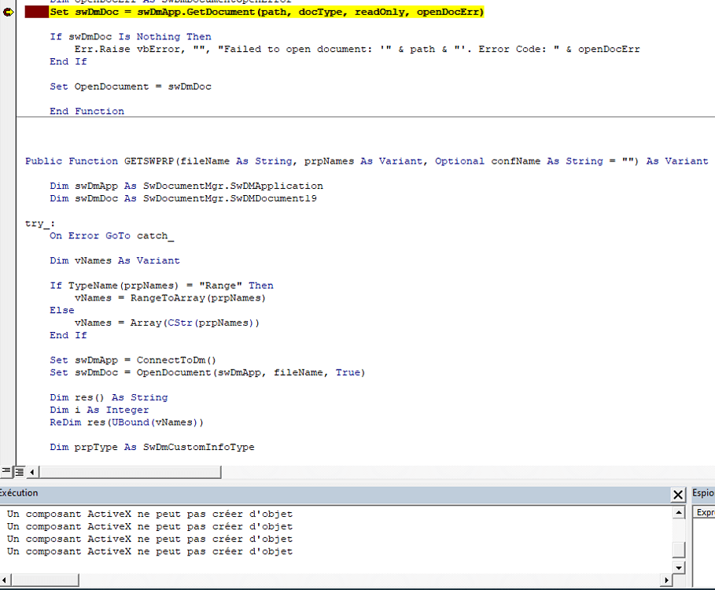This screenshot has width=715, height=590.
Task: Click the yellow execution arrow in the margin
Action: click(8, 13)
